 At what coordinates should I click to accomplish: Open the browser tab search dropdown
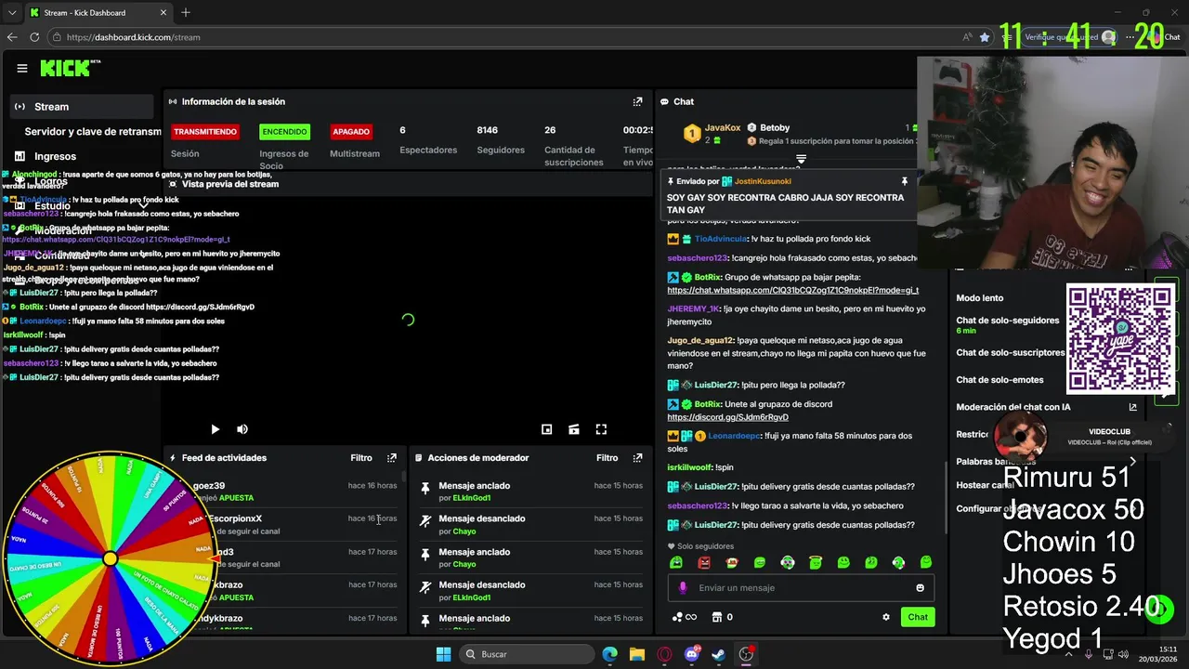12,12
